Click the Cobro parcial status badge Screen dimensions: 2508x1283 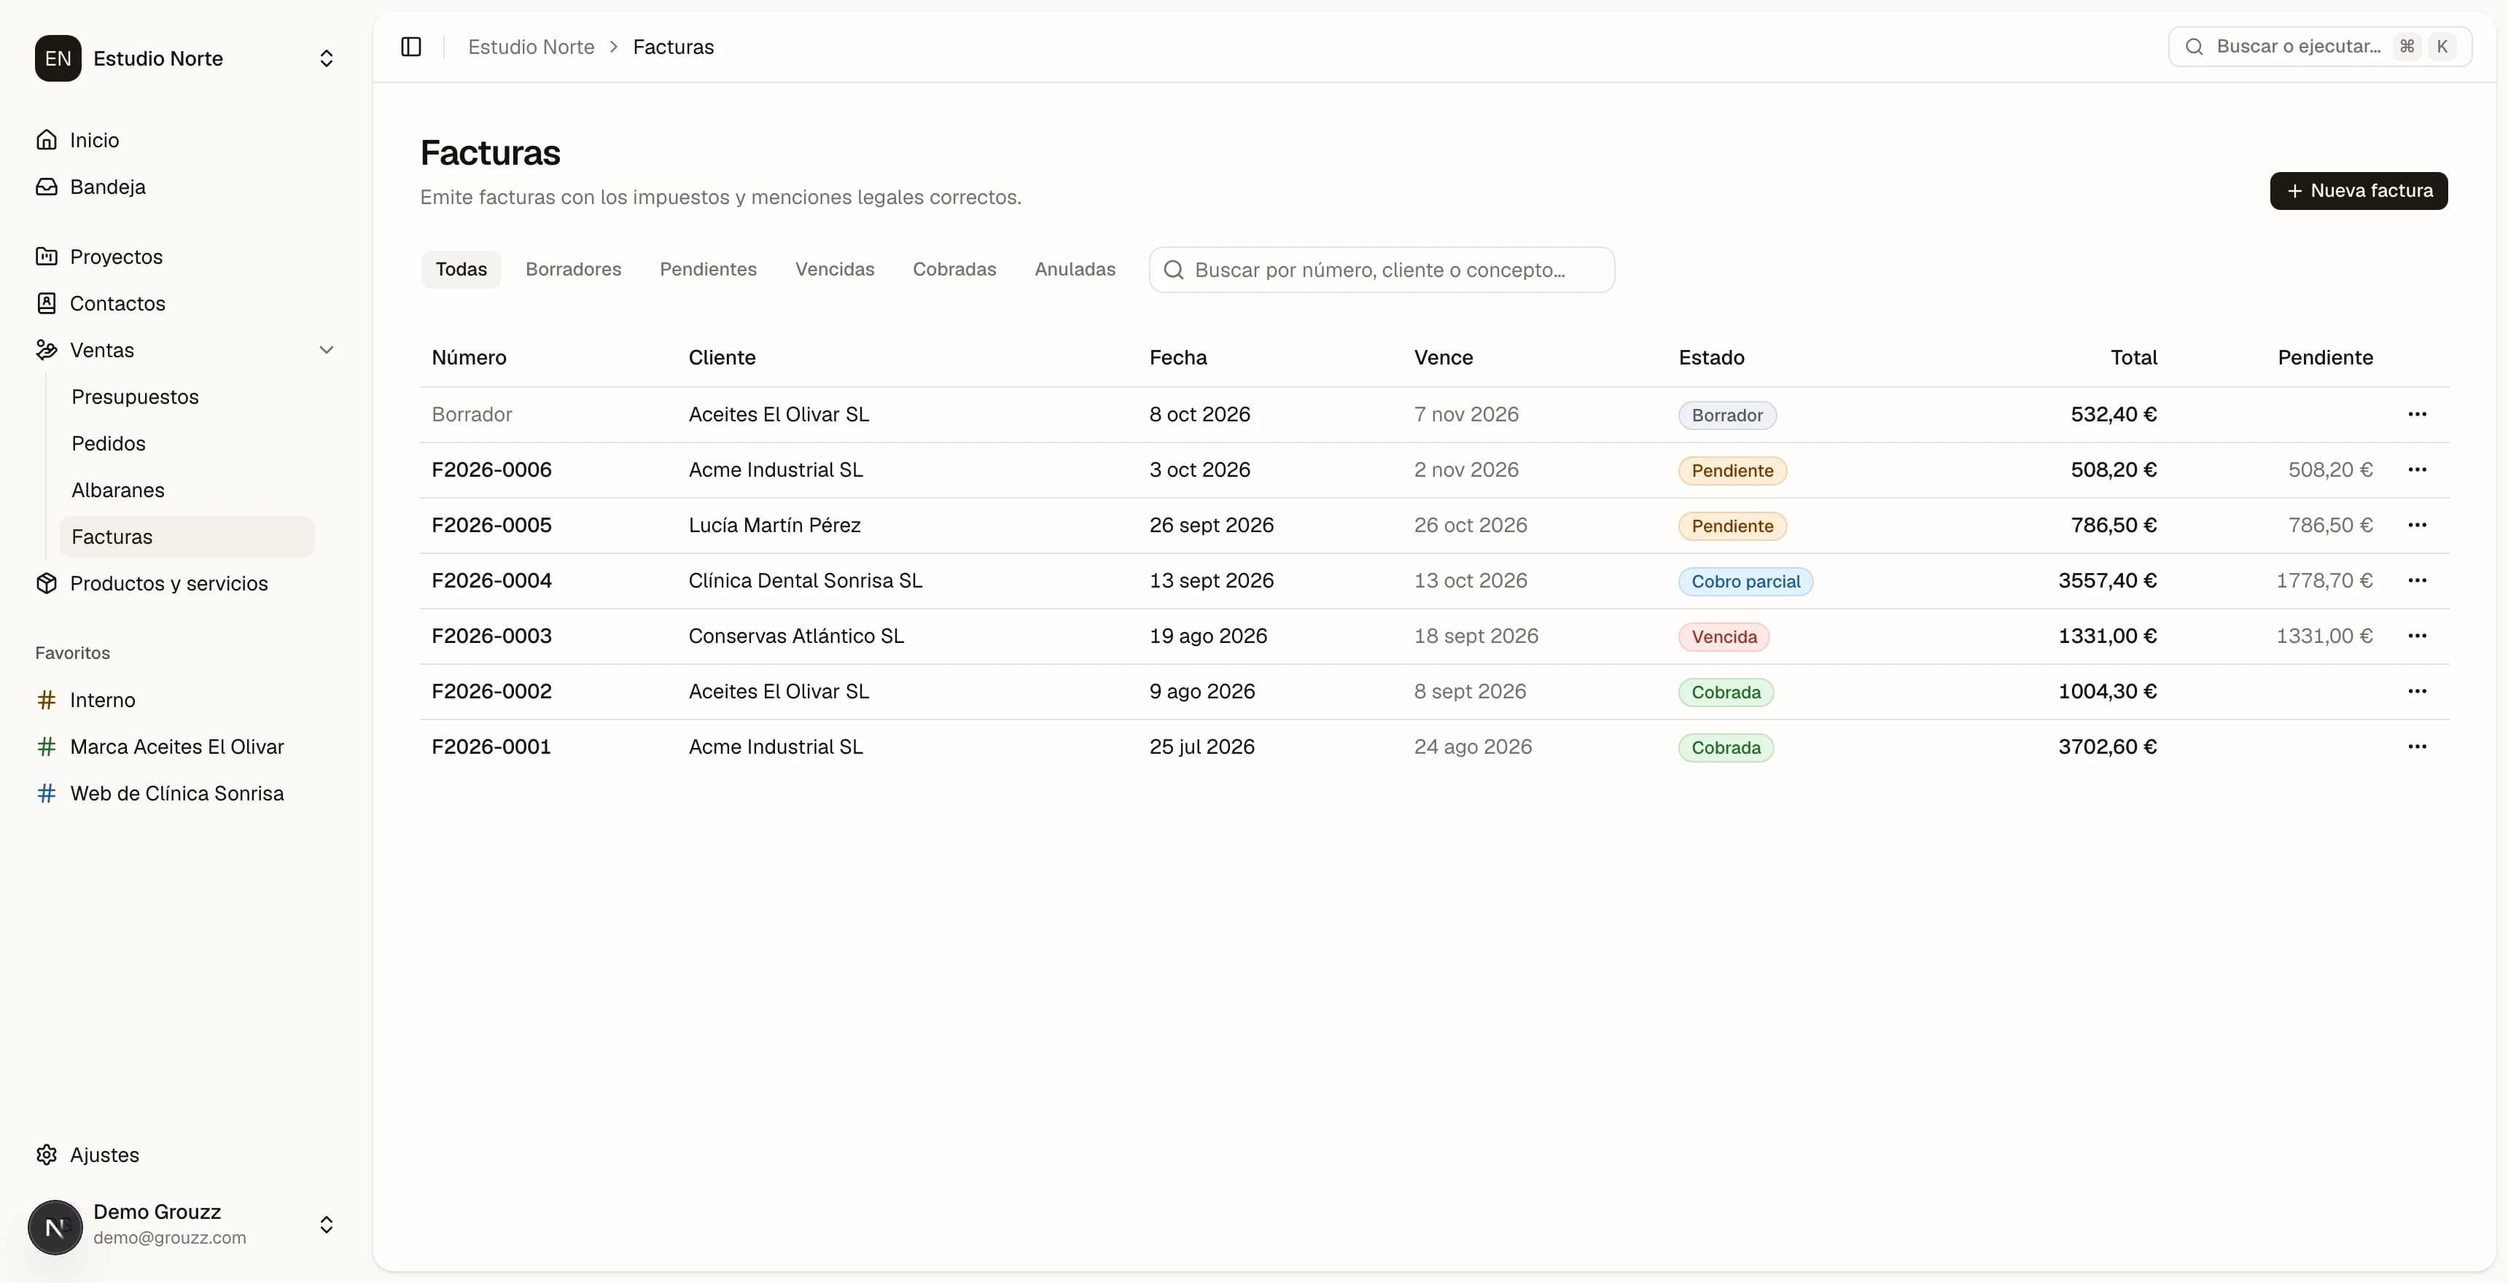1745,582
